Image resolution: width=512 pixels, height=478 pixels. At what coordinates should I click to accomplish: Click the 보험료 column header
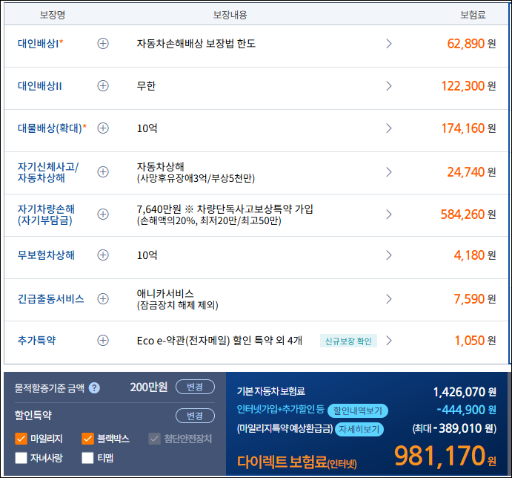(x=473, y=15)
